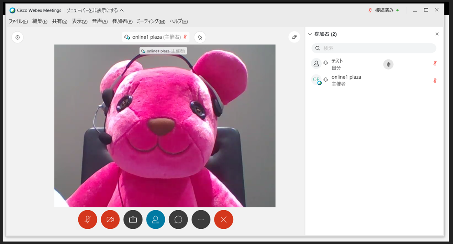
Task: Click the CP avatar of online1 plaza
Action: (316, 80)
